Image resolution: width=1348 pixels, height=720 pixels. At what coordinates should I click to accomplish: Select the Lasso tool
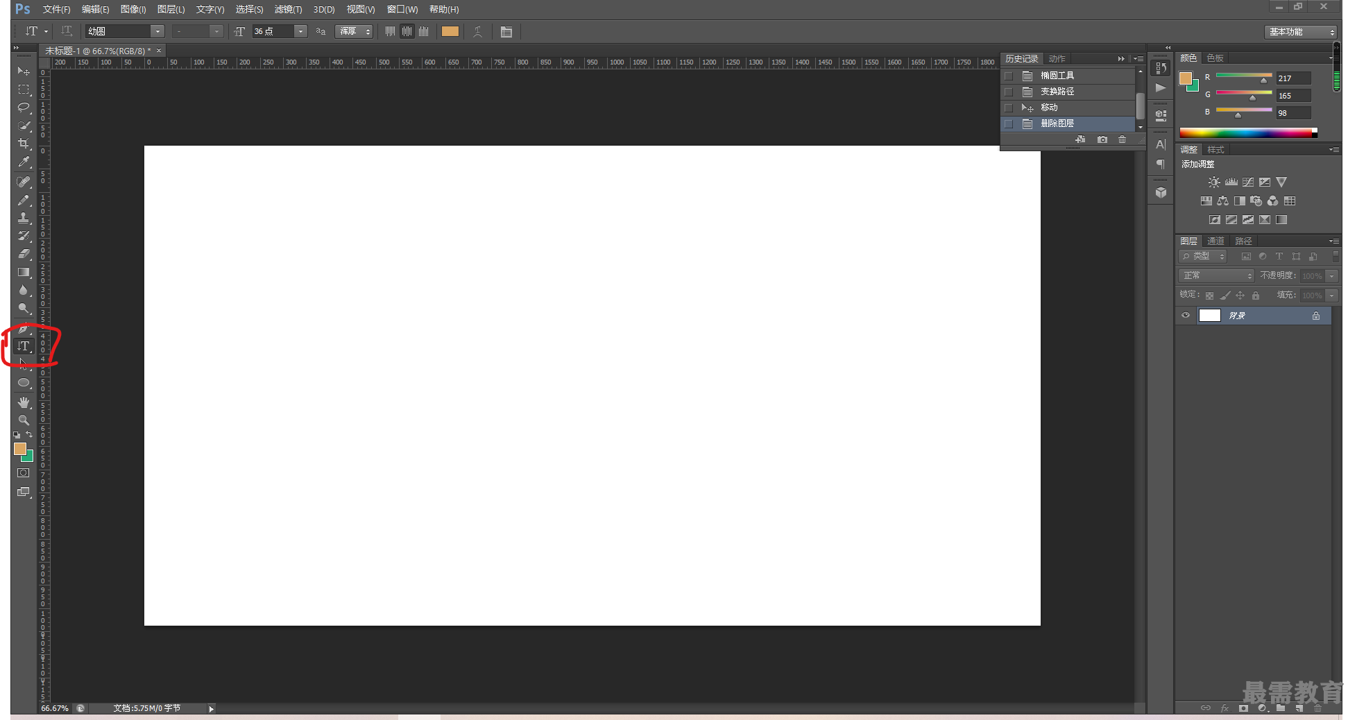[x=24, y=108]
